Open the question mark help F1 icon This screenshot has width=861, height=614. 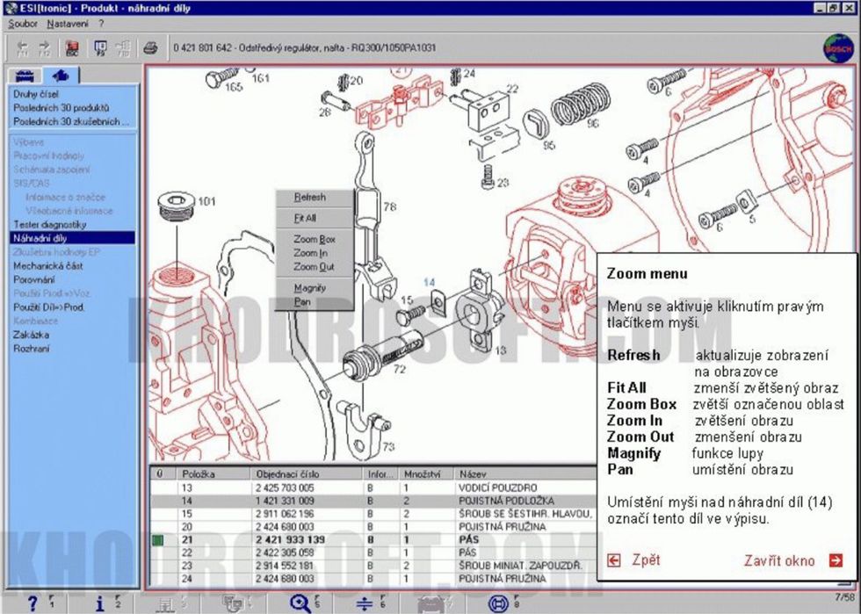point(33,603)
